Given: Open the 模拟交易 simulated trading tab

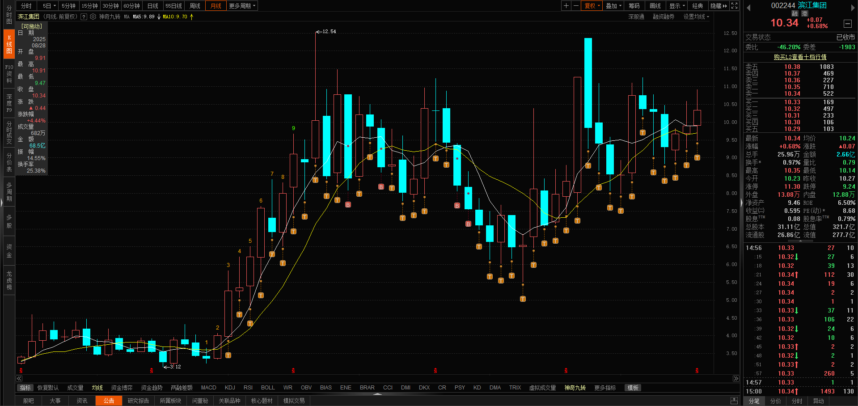Looking at the screenshot, I should point(294,401).
